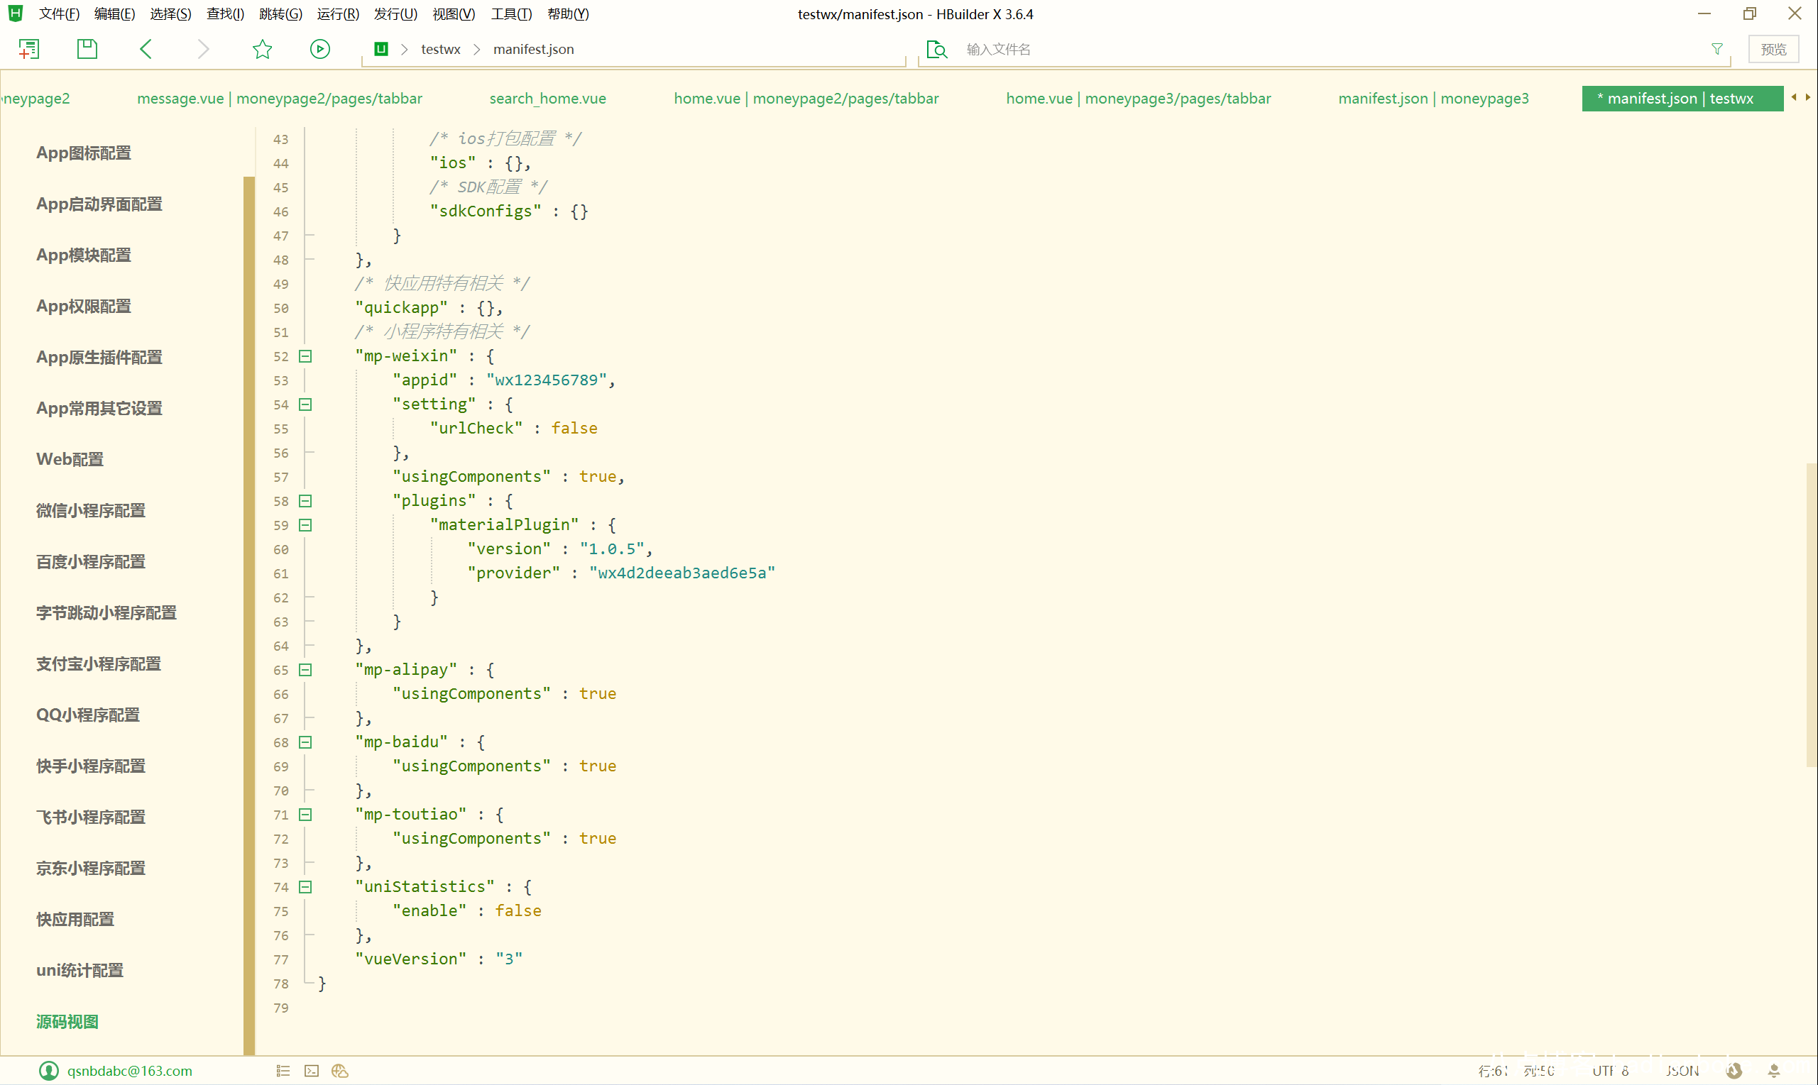Open App原生插件配置 section
This screenshot has height=1085, width=1818.
click(x=99, y=358)
